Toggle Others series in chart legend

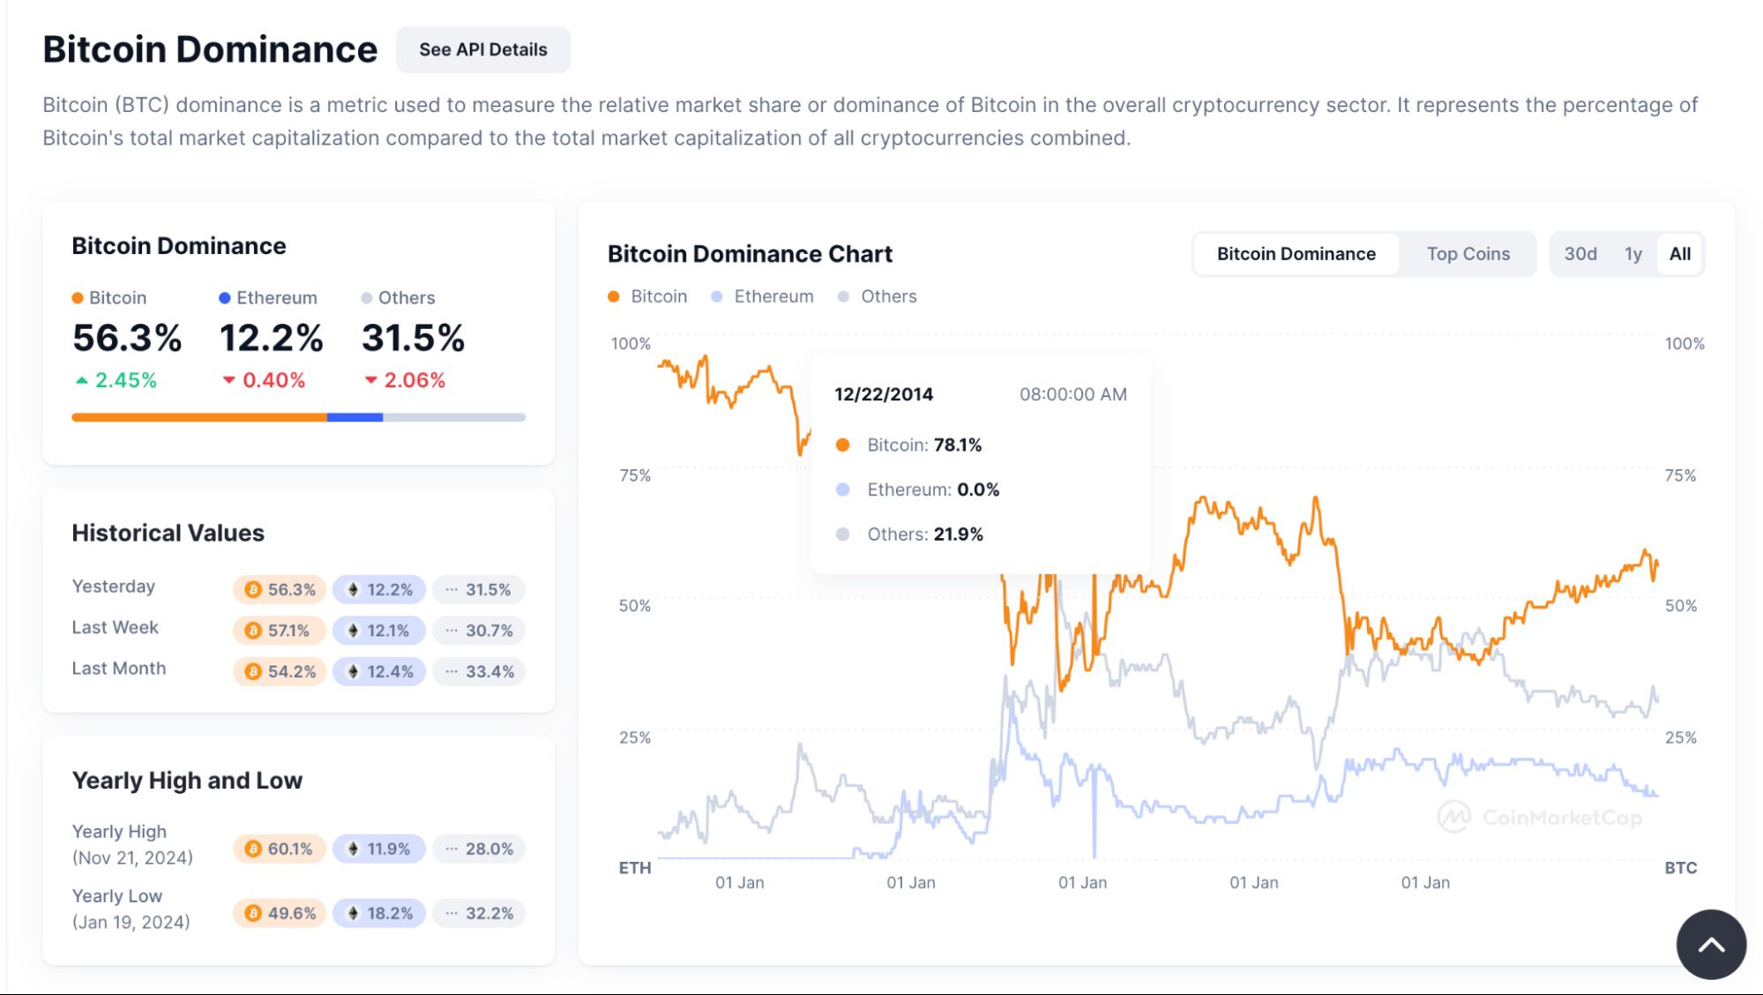(878, 296)
